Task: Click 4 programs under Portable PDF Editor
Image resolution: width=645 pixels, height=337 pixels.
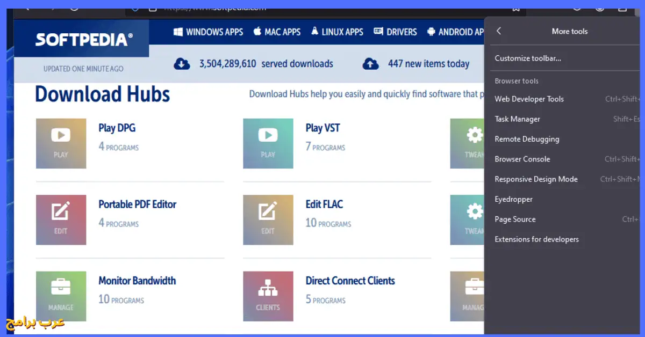Action: pyautogui.click(x=118, y=223)
